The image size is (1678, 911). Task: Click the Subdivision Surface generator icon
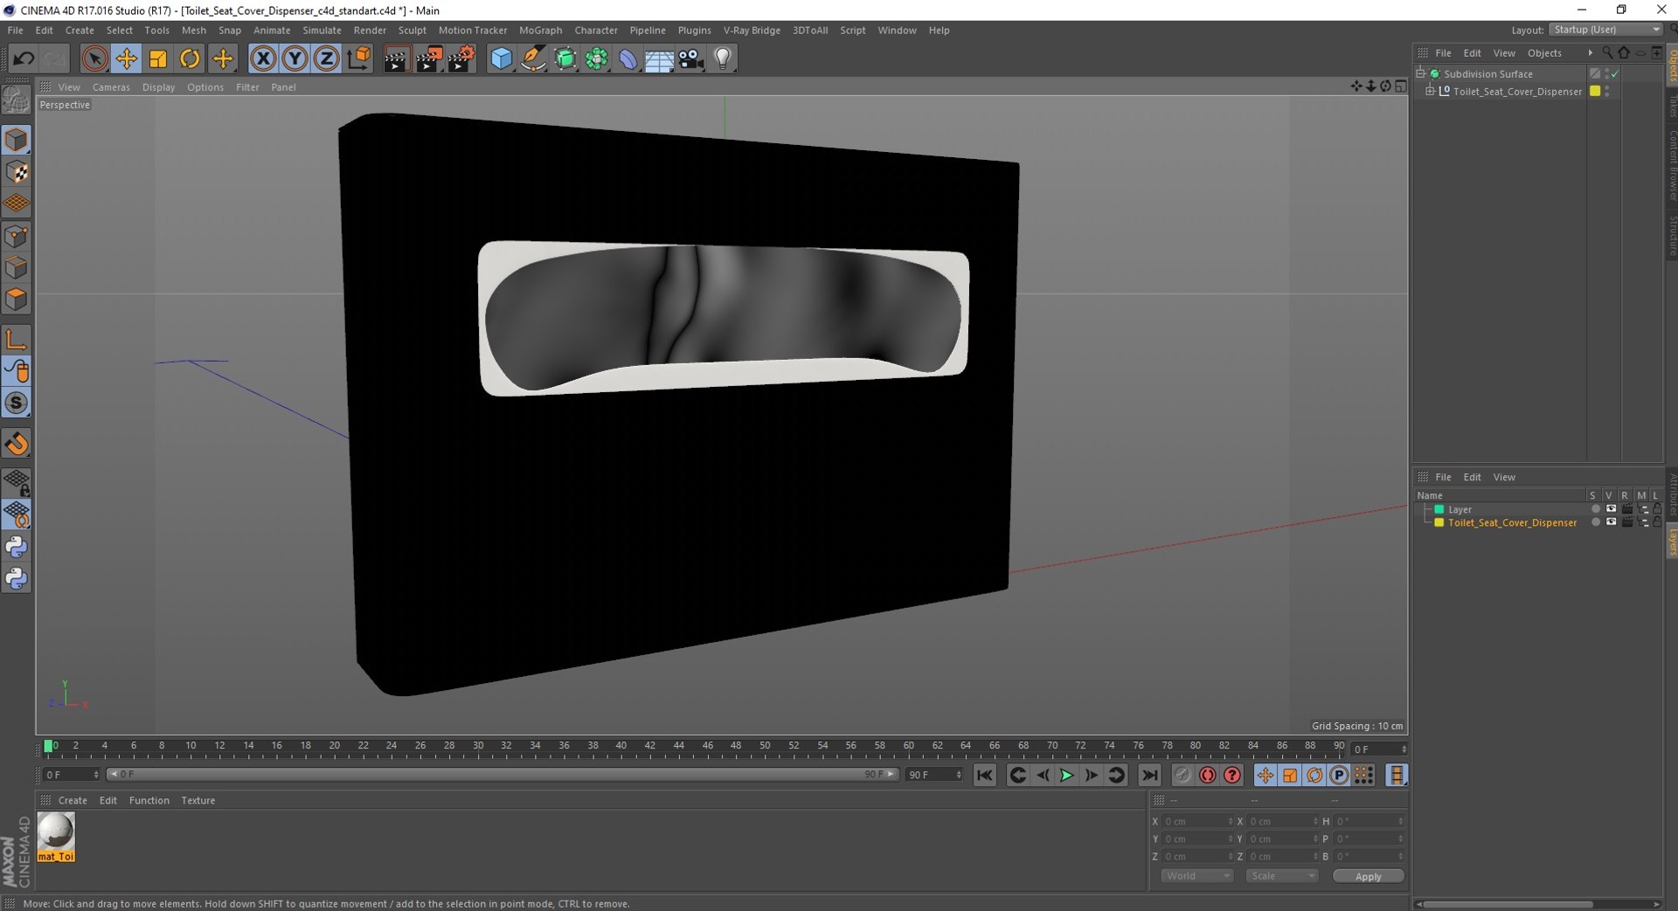[565, 59]
